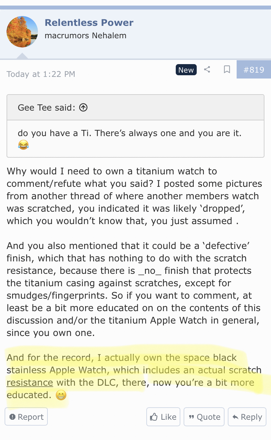Open the post permalink #819
Viewport: 271px width, 440px height.
254,70
